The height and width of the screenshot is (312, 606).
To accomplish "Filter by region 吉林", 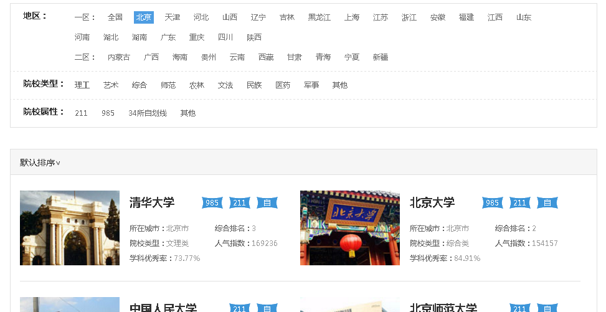I will (x=286, y=17).
